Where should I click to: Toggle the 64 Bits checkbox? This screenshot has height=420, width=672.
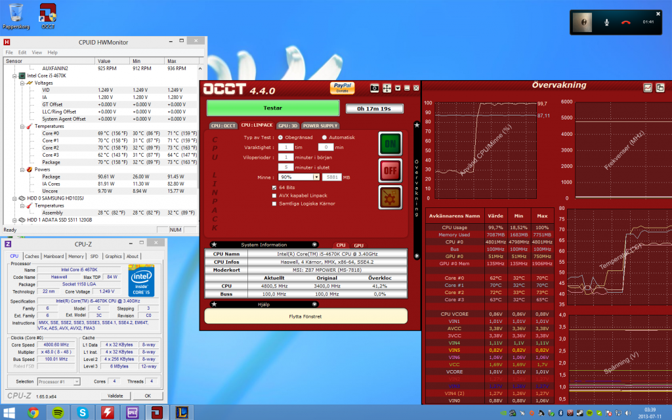point(274,188)
